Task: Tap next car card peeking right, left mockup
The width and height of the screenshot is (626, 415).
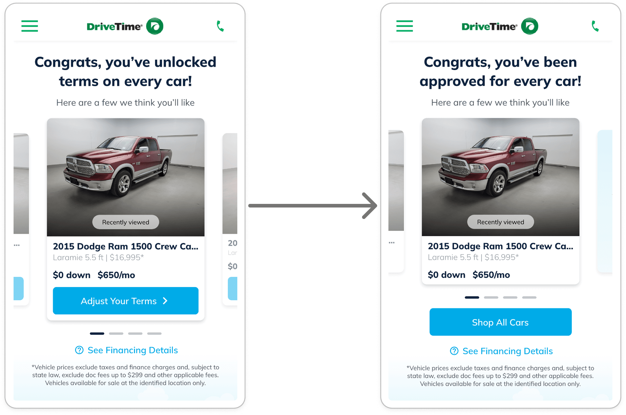Action: click(x=230, y=219)
